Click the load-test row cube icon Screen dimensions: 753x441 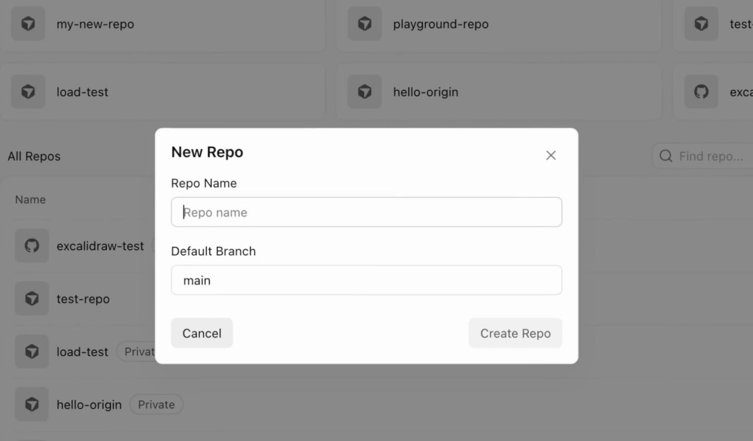click(x=32, y=352)
